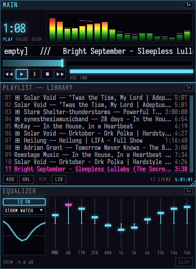Click the ADD button in playlist
Viewport: 196px width, 269px height.
pyautogui.click(x=10, y=179)
